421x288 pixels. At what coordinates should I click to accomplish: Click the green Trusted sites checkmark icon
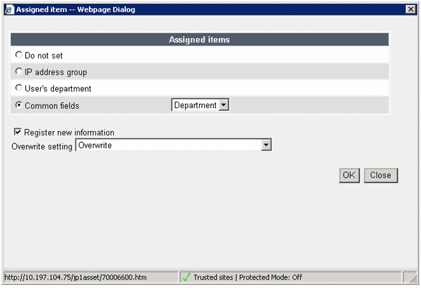[x=186, y=278]
